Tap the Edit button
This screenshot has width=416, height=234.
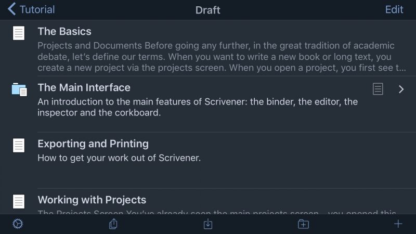[394, 9]
